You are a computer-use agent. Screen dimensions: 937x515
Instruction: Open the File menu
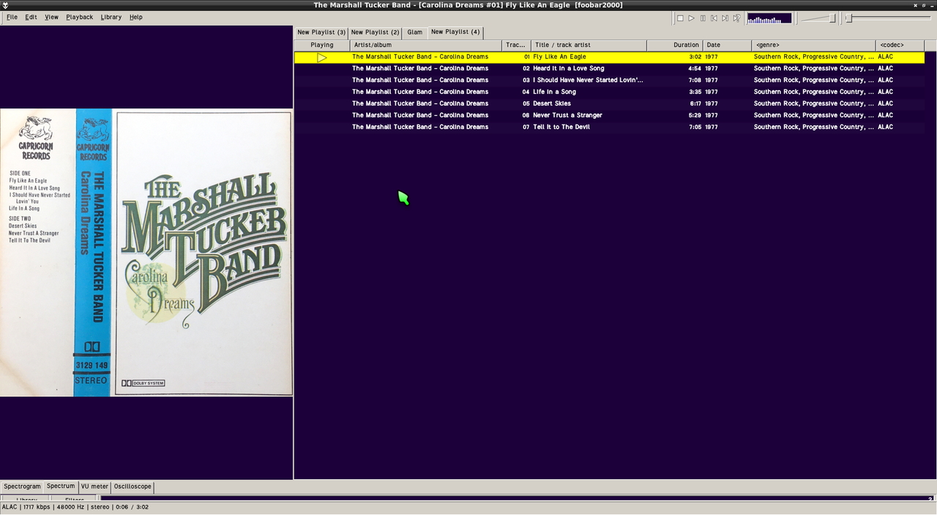pyautogui.click(x=12, y=17)
